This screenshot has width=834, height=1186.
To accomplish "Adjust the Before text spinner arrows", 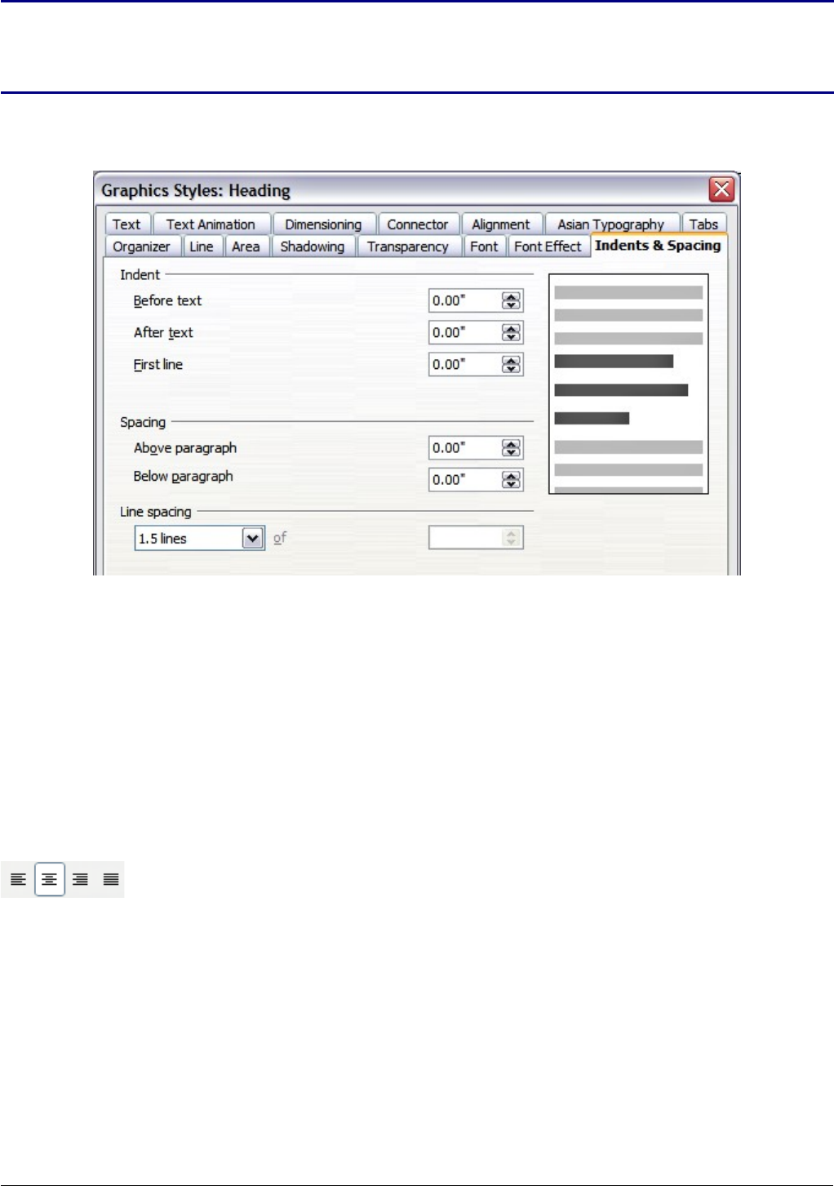I will tap(512, 301).
